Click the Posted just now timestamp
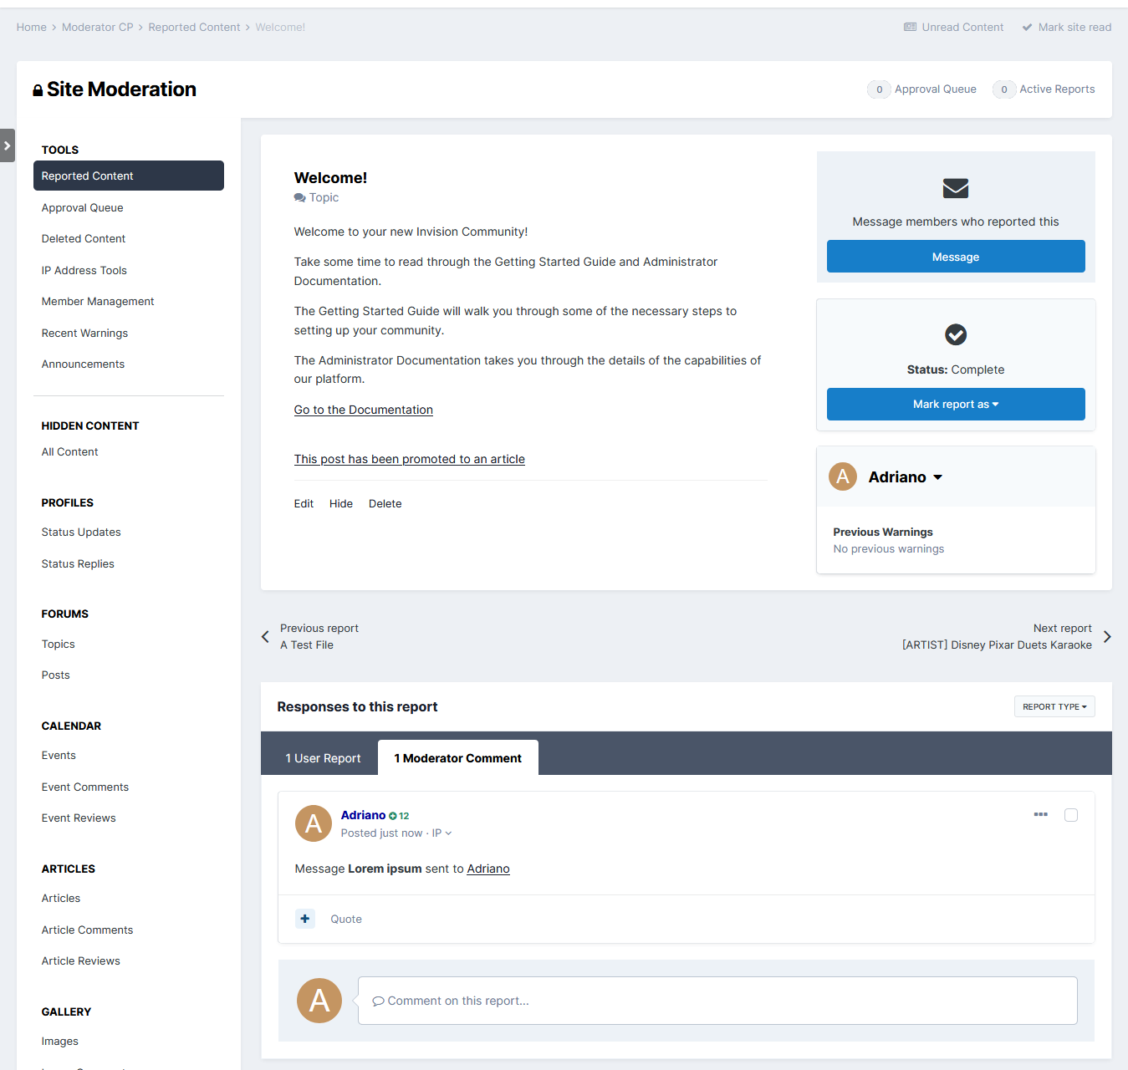The height and width of the screenshot is (1070, 1128). click(381, 833)
